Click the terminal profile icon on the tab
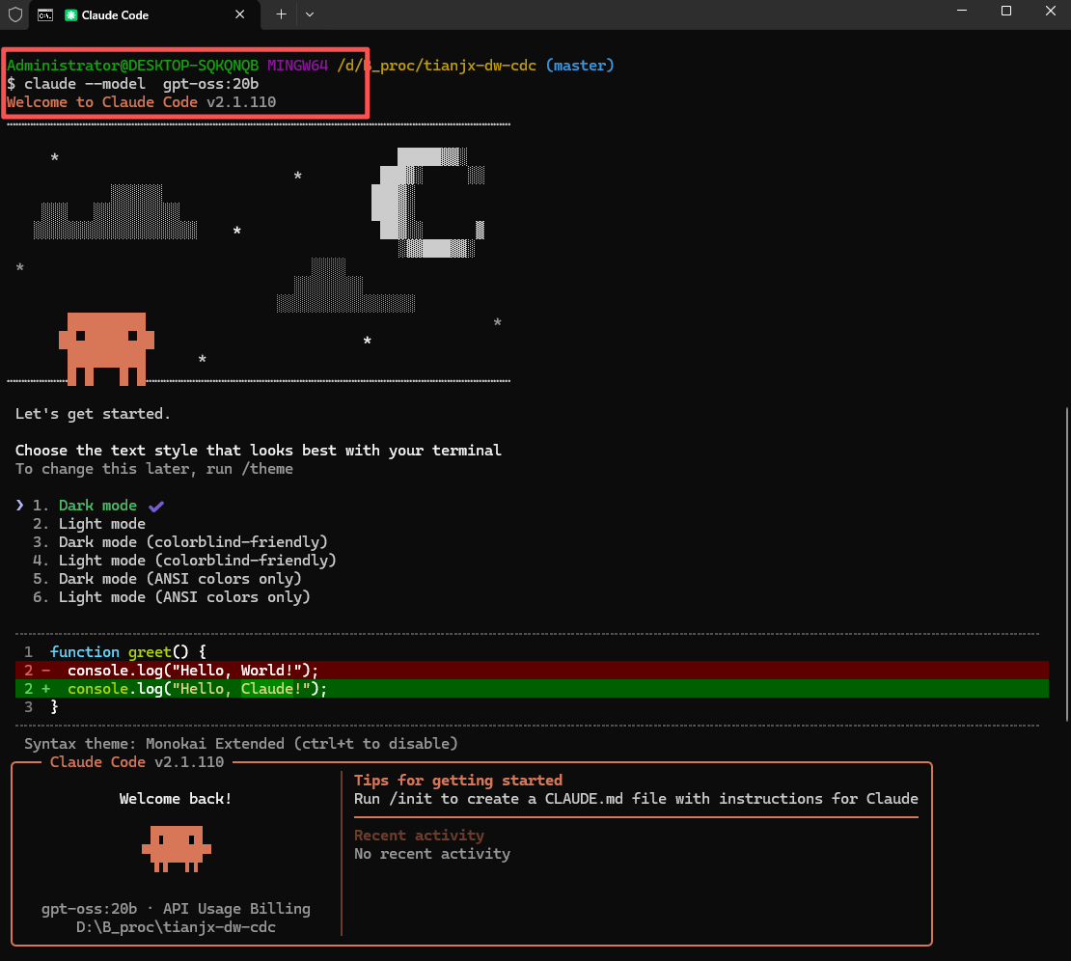Screen dimensions: 1071x961 click(x=45, y=15)
